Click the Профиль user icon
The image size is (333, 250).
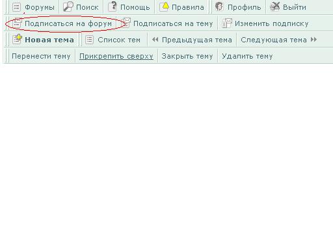(219, 7)
